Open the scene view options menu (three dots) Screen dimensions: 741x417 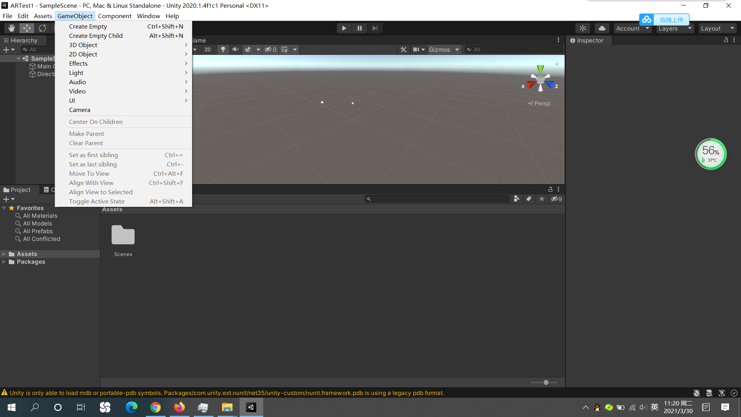click(x=558, y=40)
